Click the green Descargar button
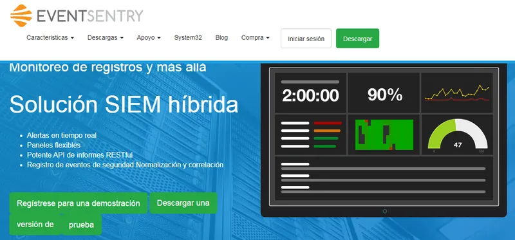The image size is (515, 240). coord(357,39)
